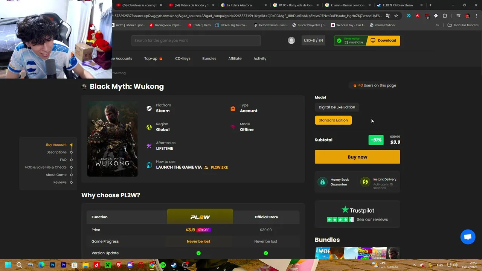The width and height of the screenshot is (482, 271).
Task: Bookmark this page with the star icon
Action: click(396, 16)
